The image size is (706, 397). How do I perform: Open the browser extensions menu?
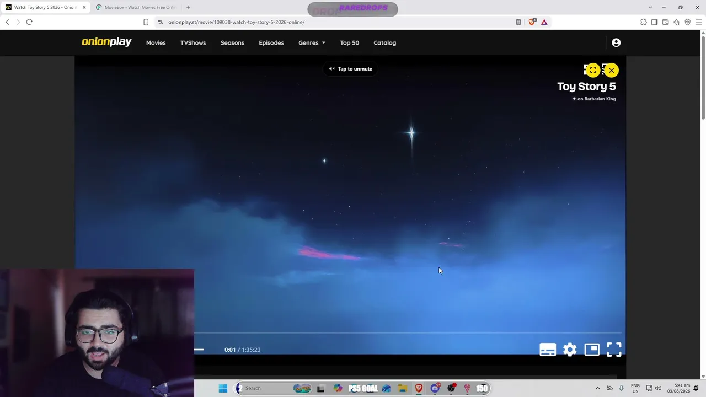[x=644, y=22]
